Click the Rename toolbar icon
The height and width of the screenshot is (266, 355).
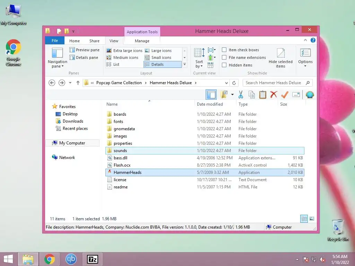tap(296, 95)
